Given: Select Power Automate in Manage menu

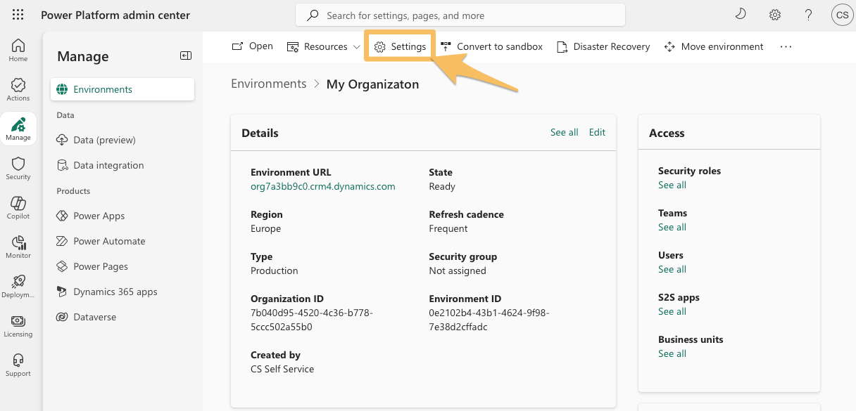Looking at the screenshot, I should click(109, 241).
